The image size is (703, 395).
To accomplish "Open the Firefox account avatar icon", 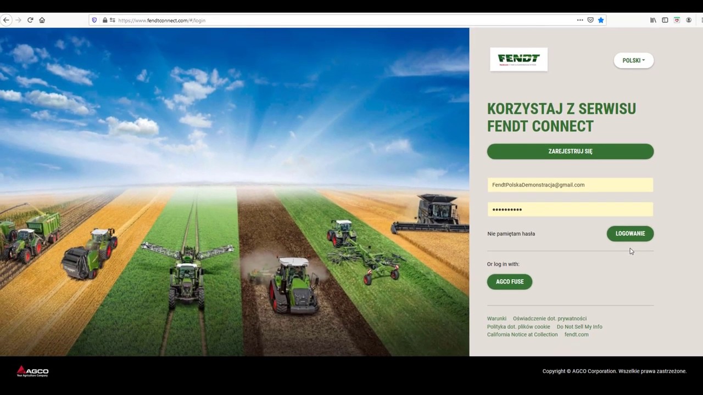I will tap(689, 20).
